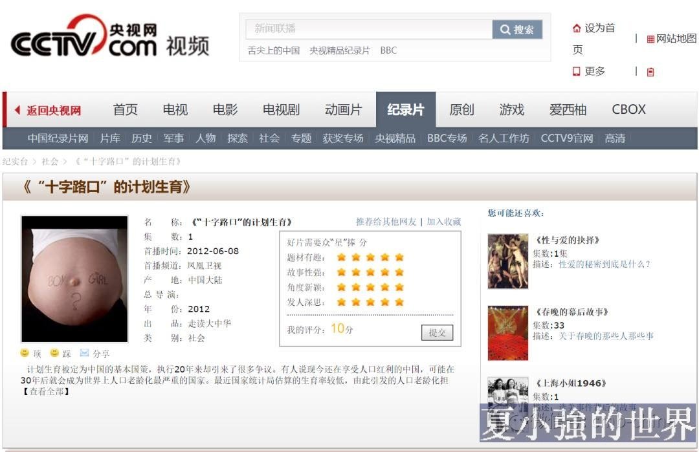This screenshot has width=699, height=452.
Task: Open the 游戏 tab
Action: pyautogui.click(x=512, y=109)
